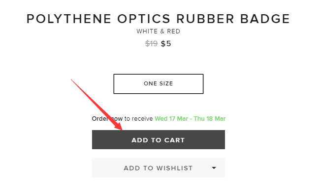Select the ONE SIZE option

[159, 84]
